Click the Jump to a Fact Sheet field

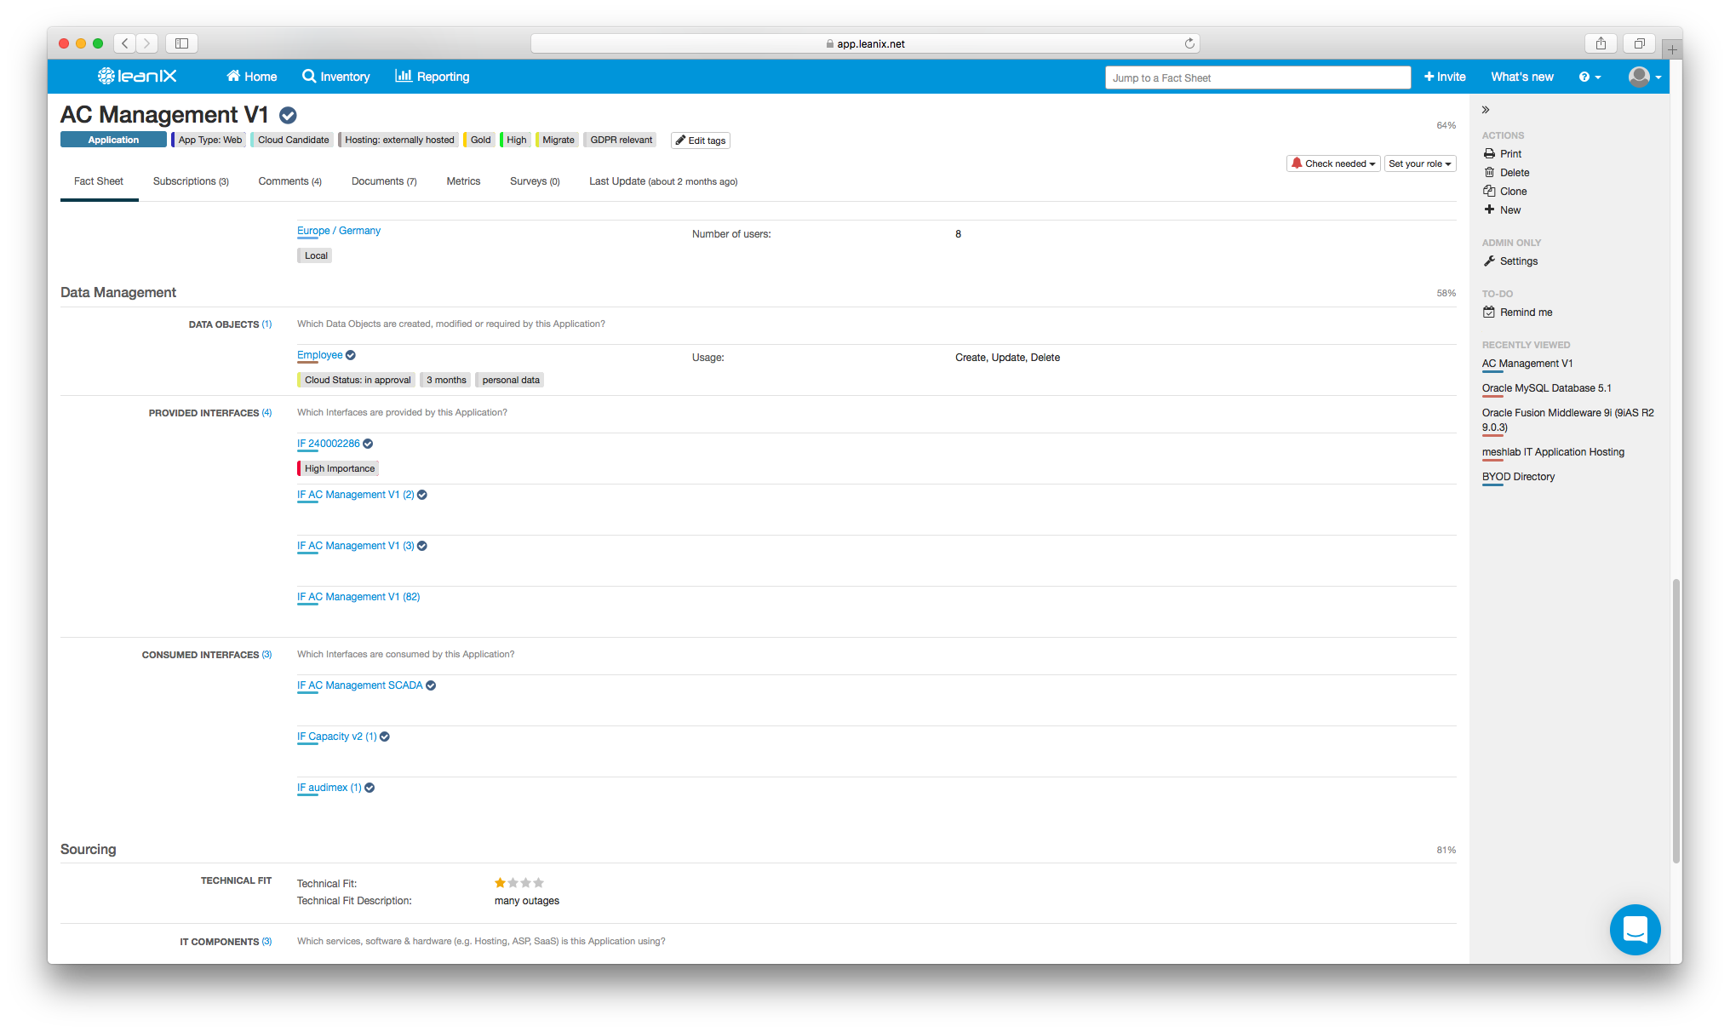click(x=1257, y=77)
